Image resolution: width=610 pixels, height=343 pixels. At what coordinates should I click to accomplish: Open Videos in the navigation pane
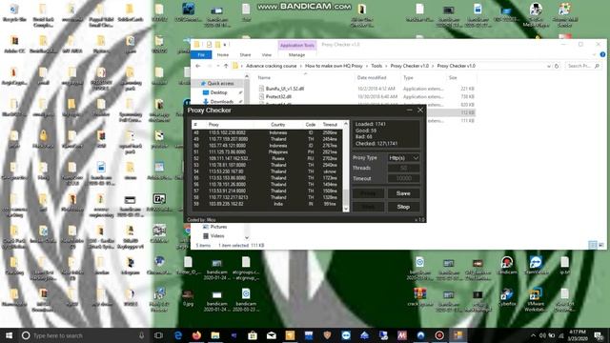pos(217,236)
